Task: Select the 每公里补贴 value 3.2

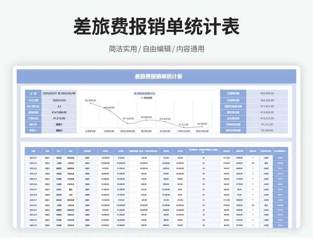Action: 59,106
